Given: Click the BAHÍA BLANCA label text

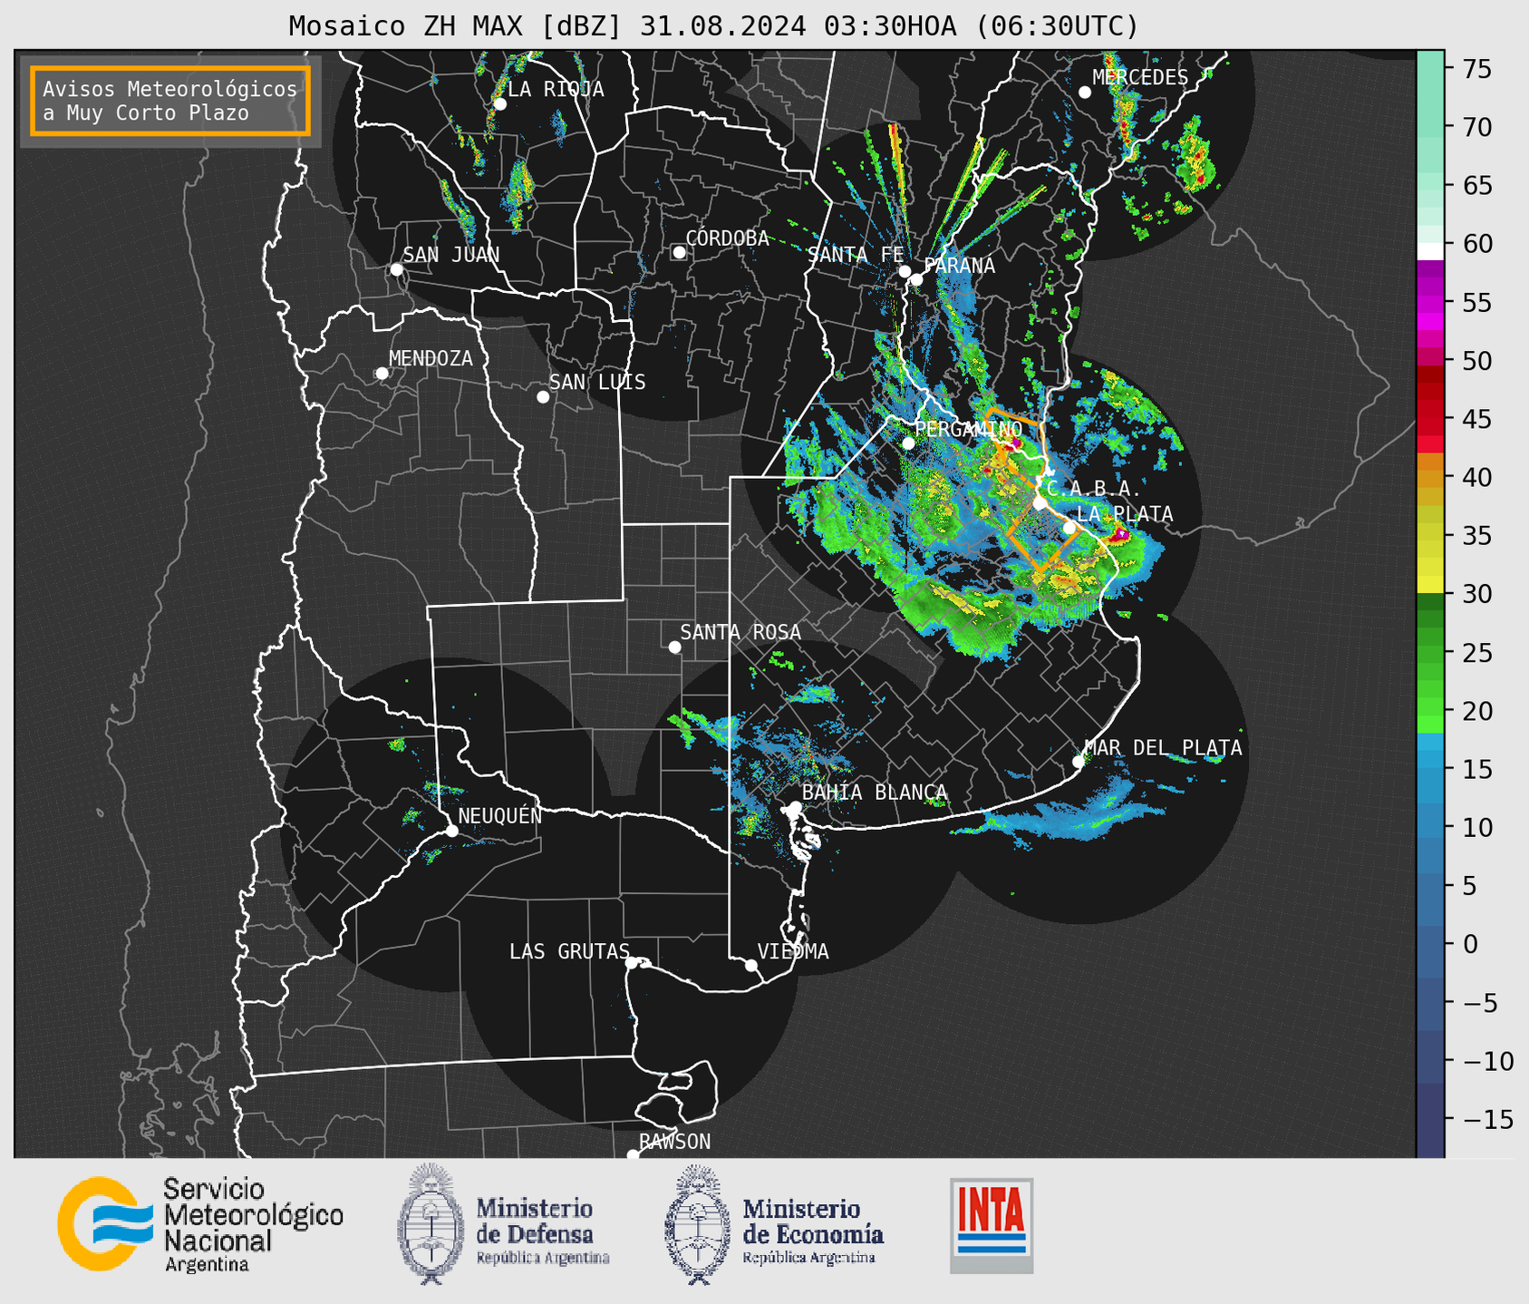Looking at the screenshot, I should coord(875,792).
